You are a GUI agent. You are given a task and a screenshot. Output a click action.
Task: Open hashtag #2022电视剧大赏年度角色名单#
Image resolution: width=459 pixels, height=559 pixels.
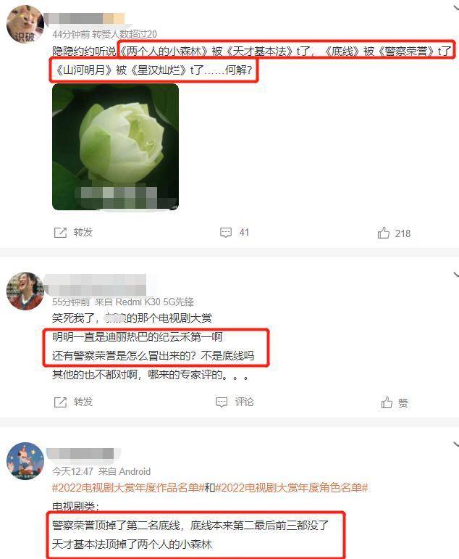(x=291, y=487)
